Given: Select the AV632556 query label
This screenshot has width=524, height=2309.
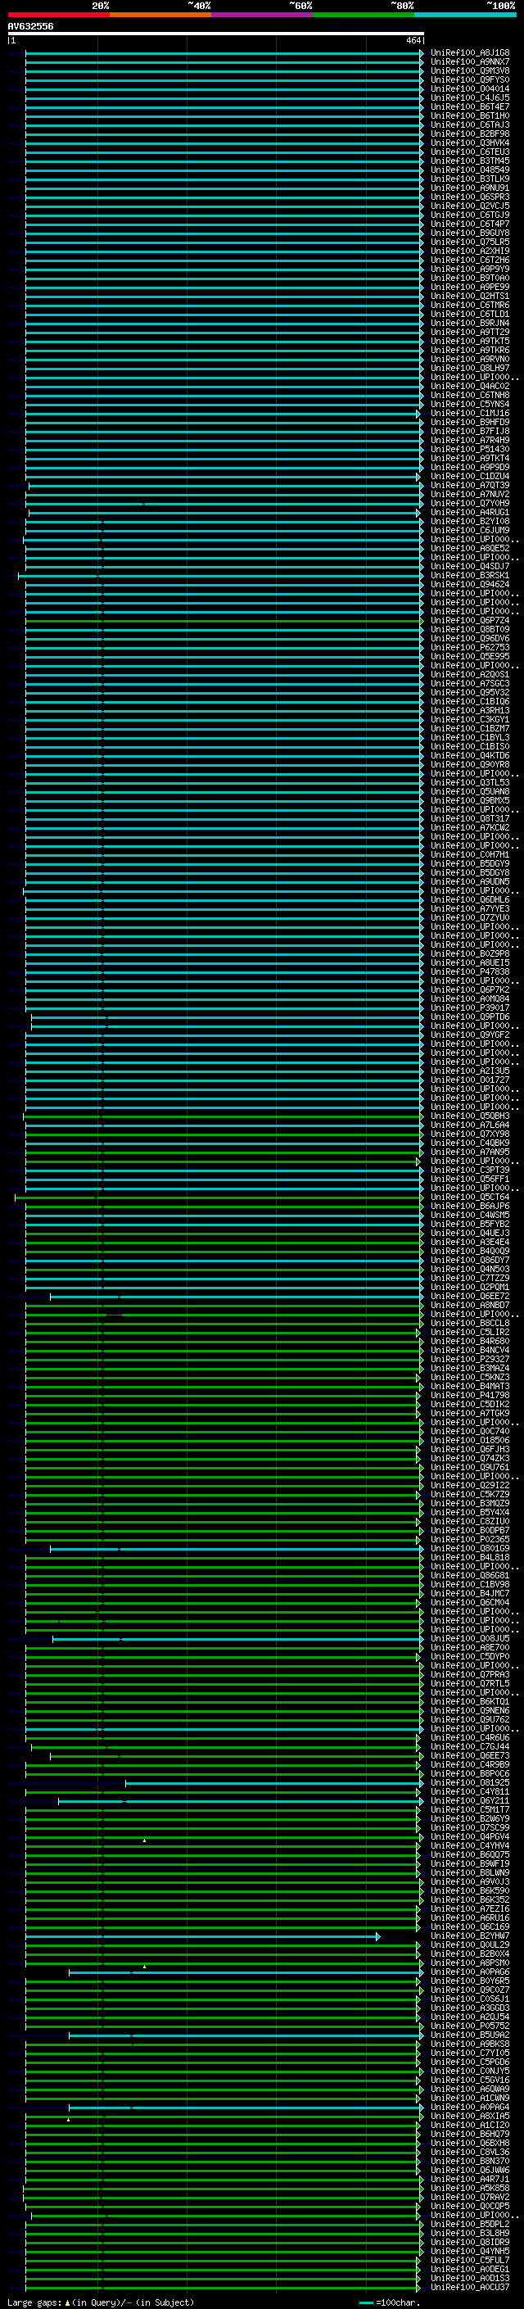Looking at the screenshot, I should pos(30,26).
